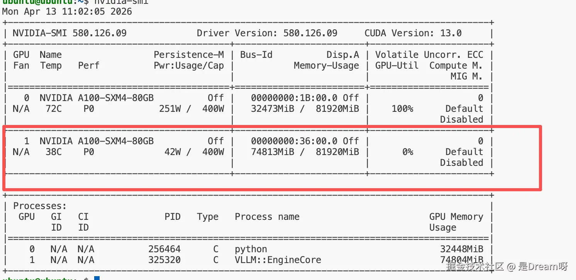The width and height of the screenshot is (576, 280).
Task: Click process PID '325320'
Action: tap(164, 260)
